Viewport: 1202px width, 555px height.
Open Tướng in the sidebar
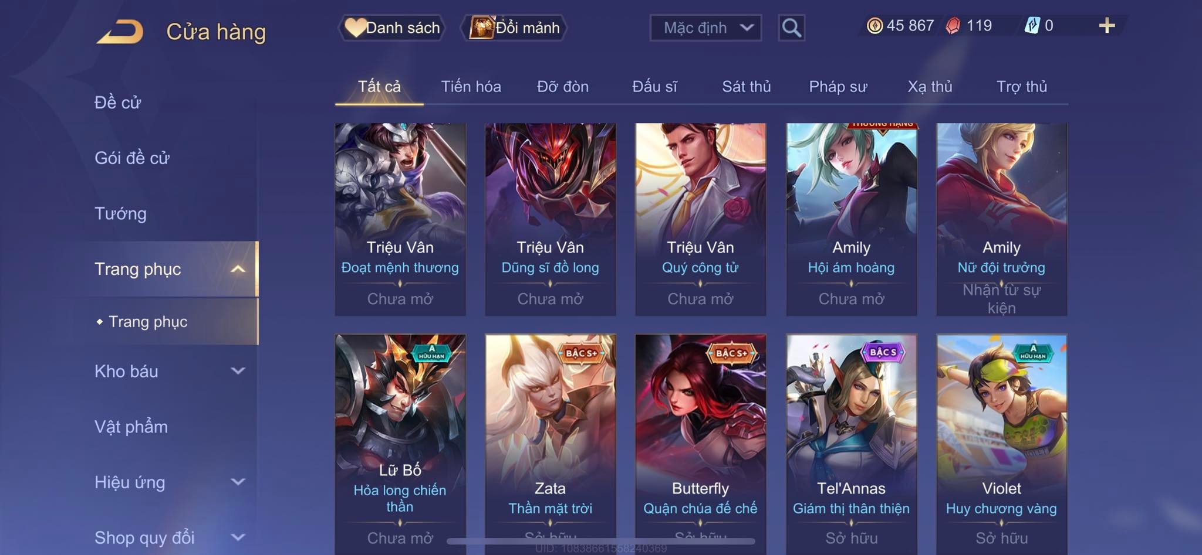[120, 213]
